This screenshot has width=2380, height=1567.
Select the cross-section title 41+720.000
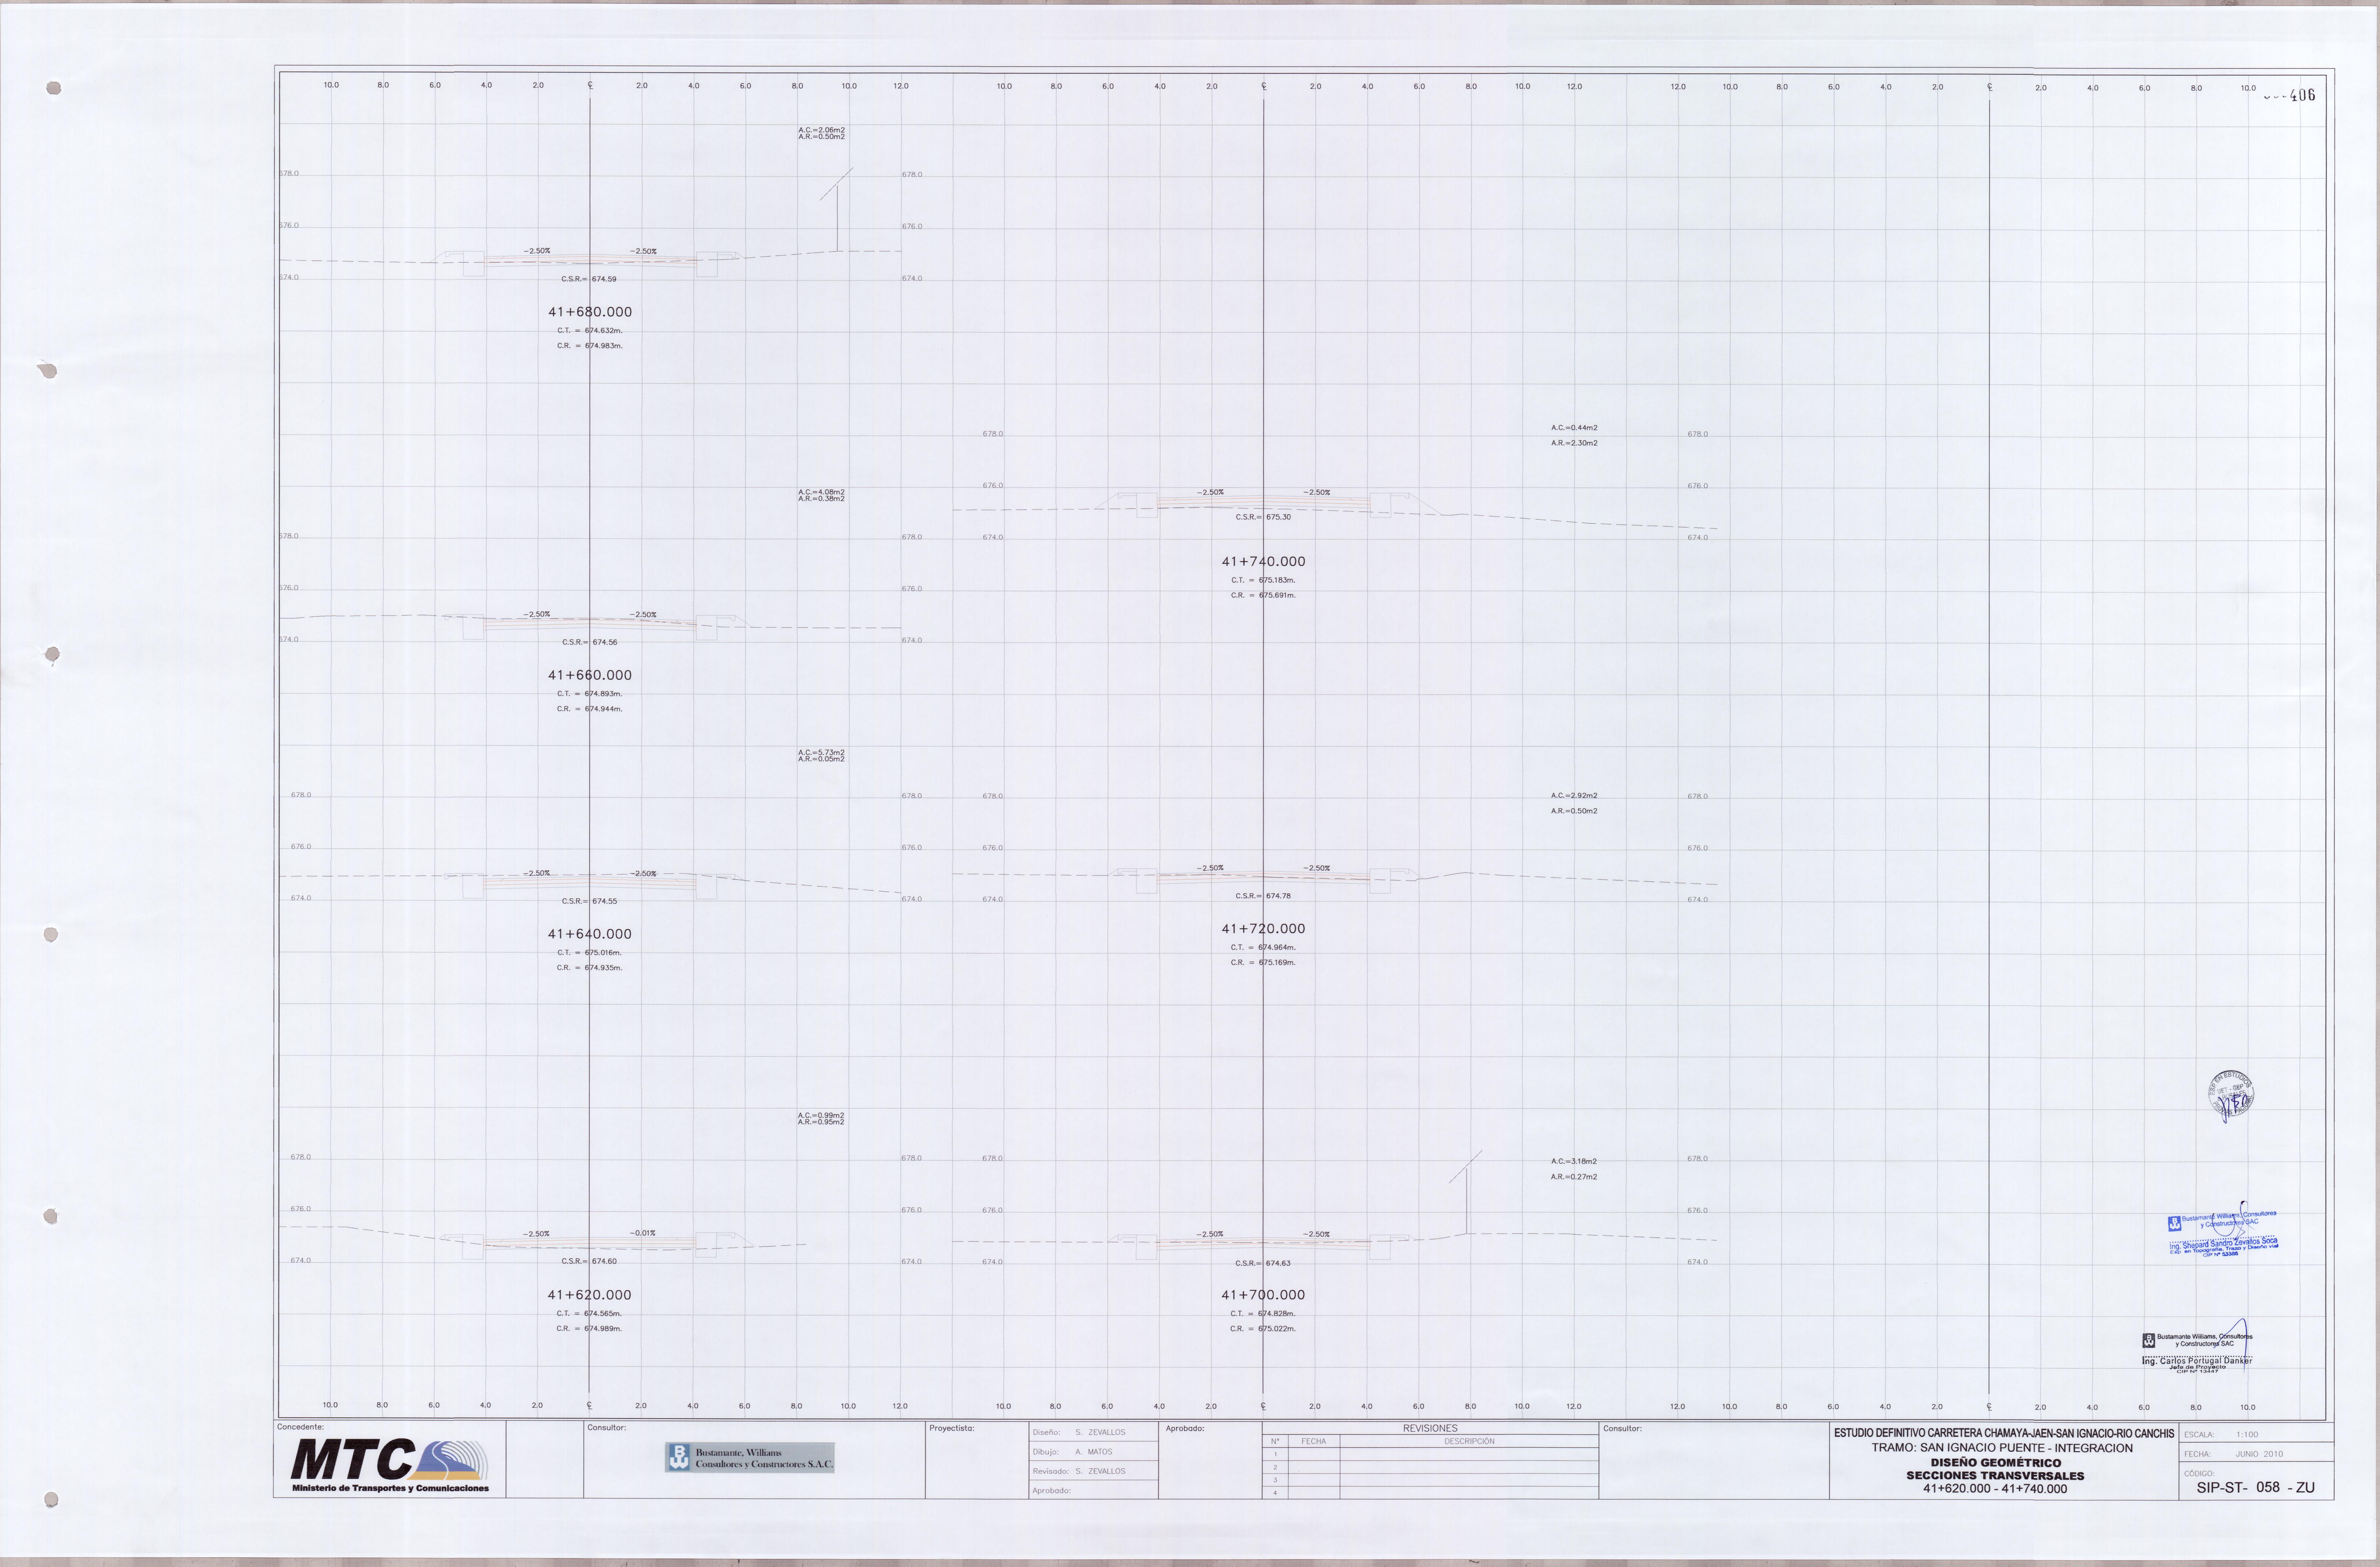pyautogui.click(x=1263, y=929)
